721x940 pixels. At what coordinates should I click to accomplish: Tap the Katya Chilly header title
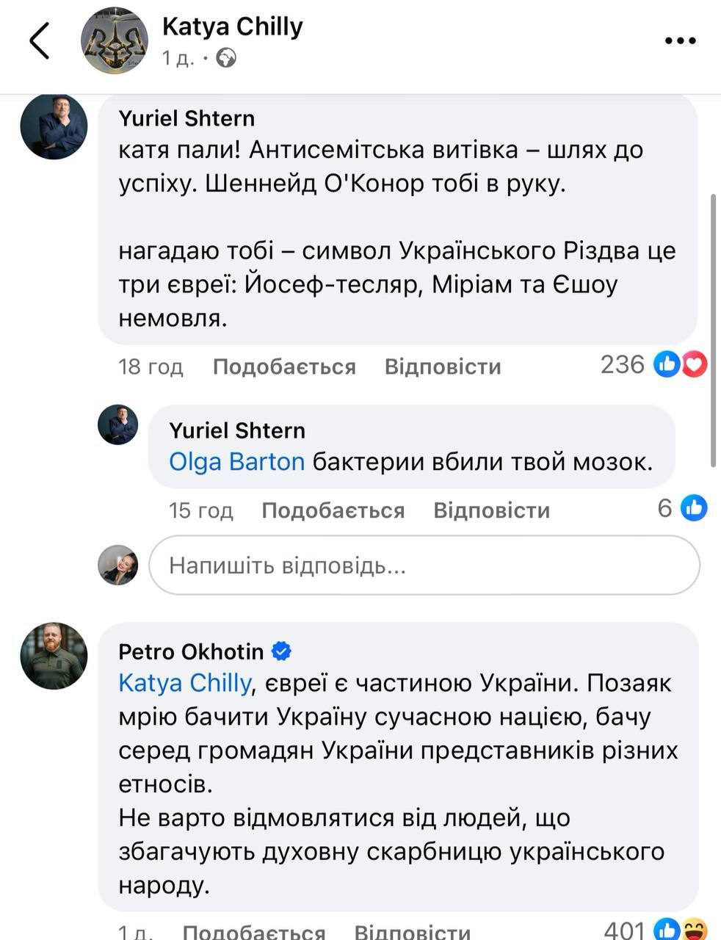[x=232, y=27]
